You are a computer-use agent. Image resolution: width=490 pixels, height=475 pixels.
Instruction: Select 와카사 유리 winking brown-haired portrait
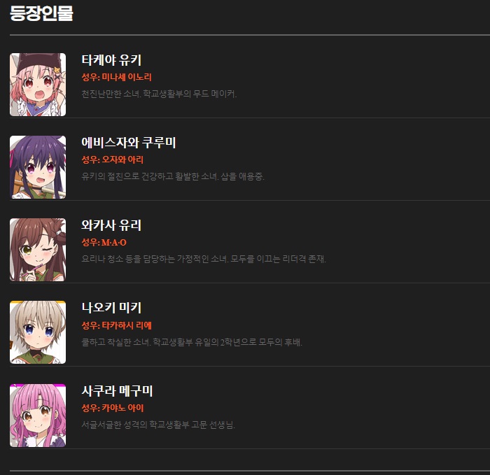[38, 250]
